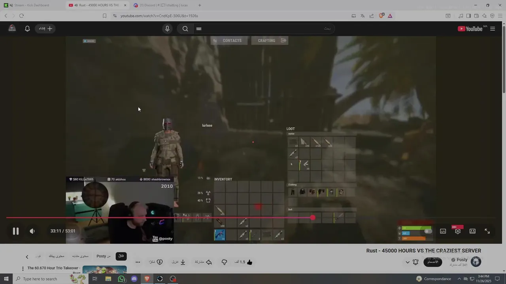Open the Brave Shields lion icon
This screenshot has height=284, width=506.
381,16
